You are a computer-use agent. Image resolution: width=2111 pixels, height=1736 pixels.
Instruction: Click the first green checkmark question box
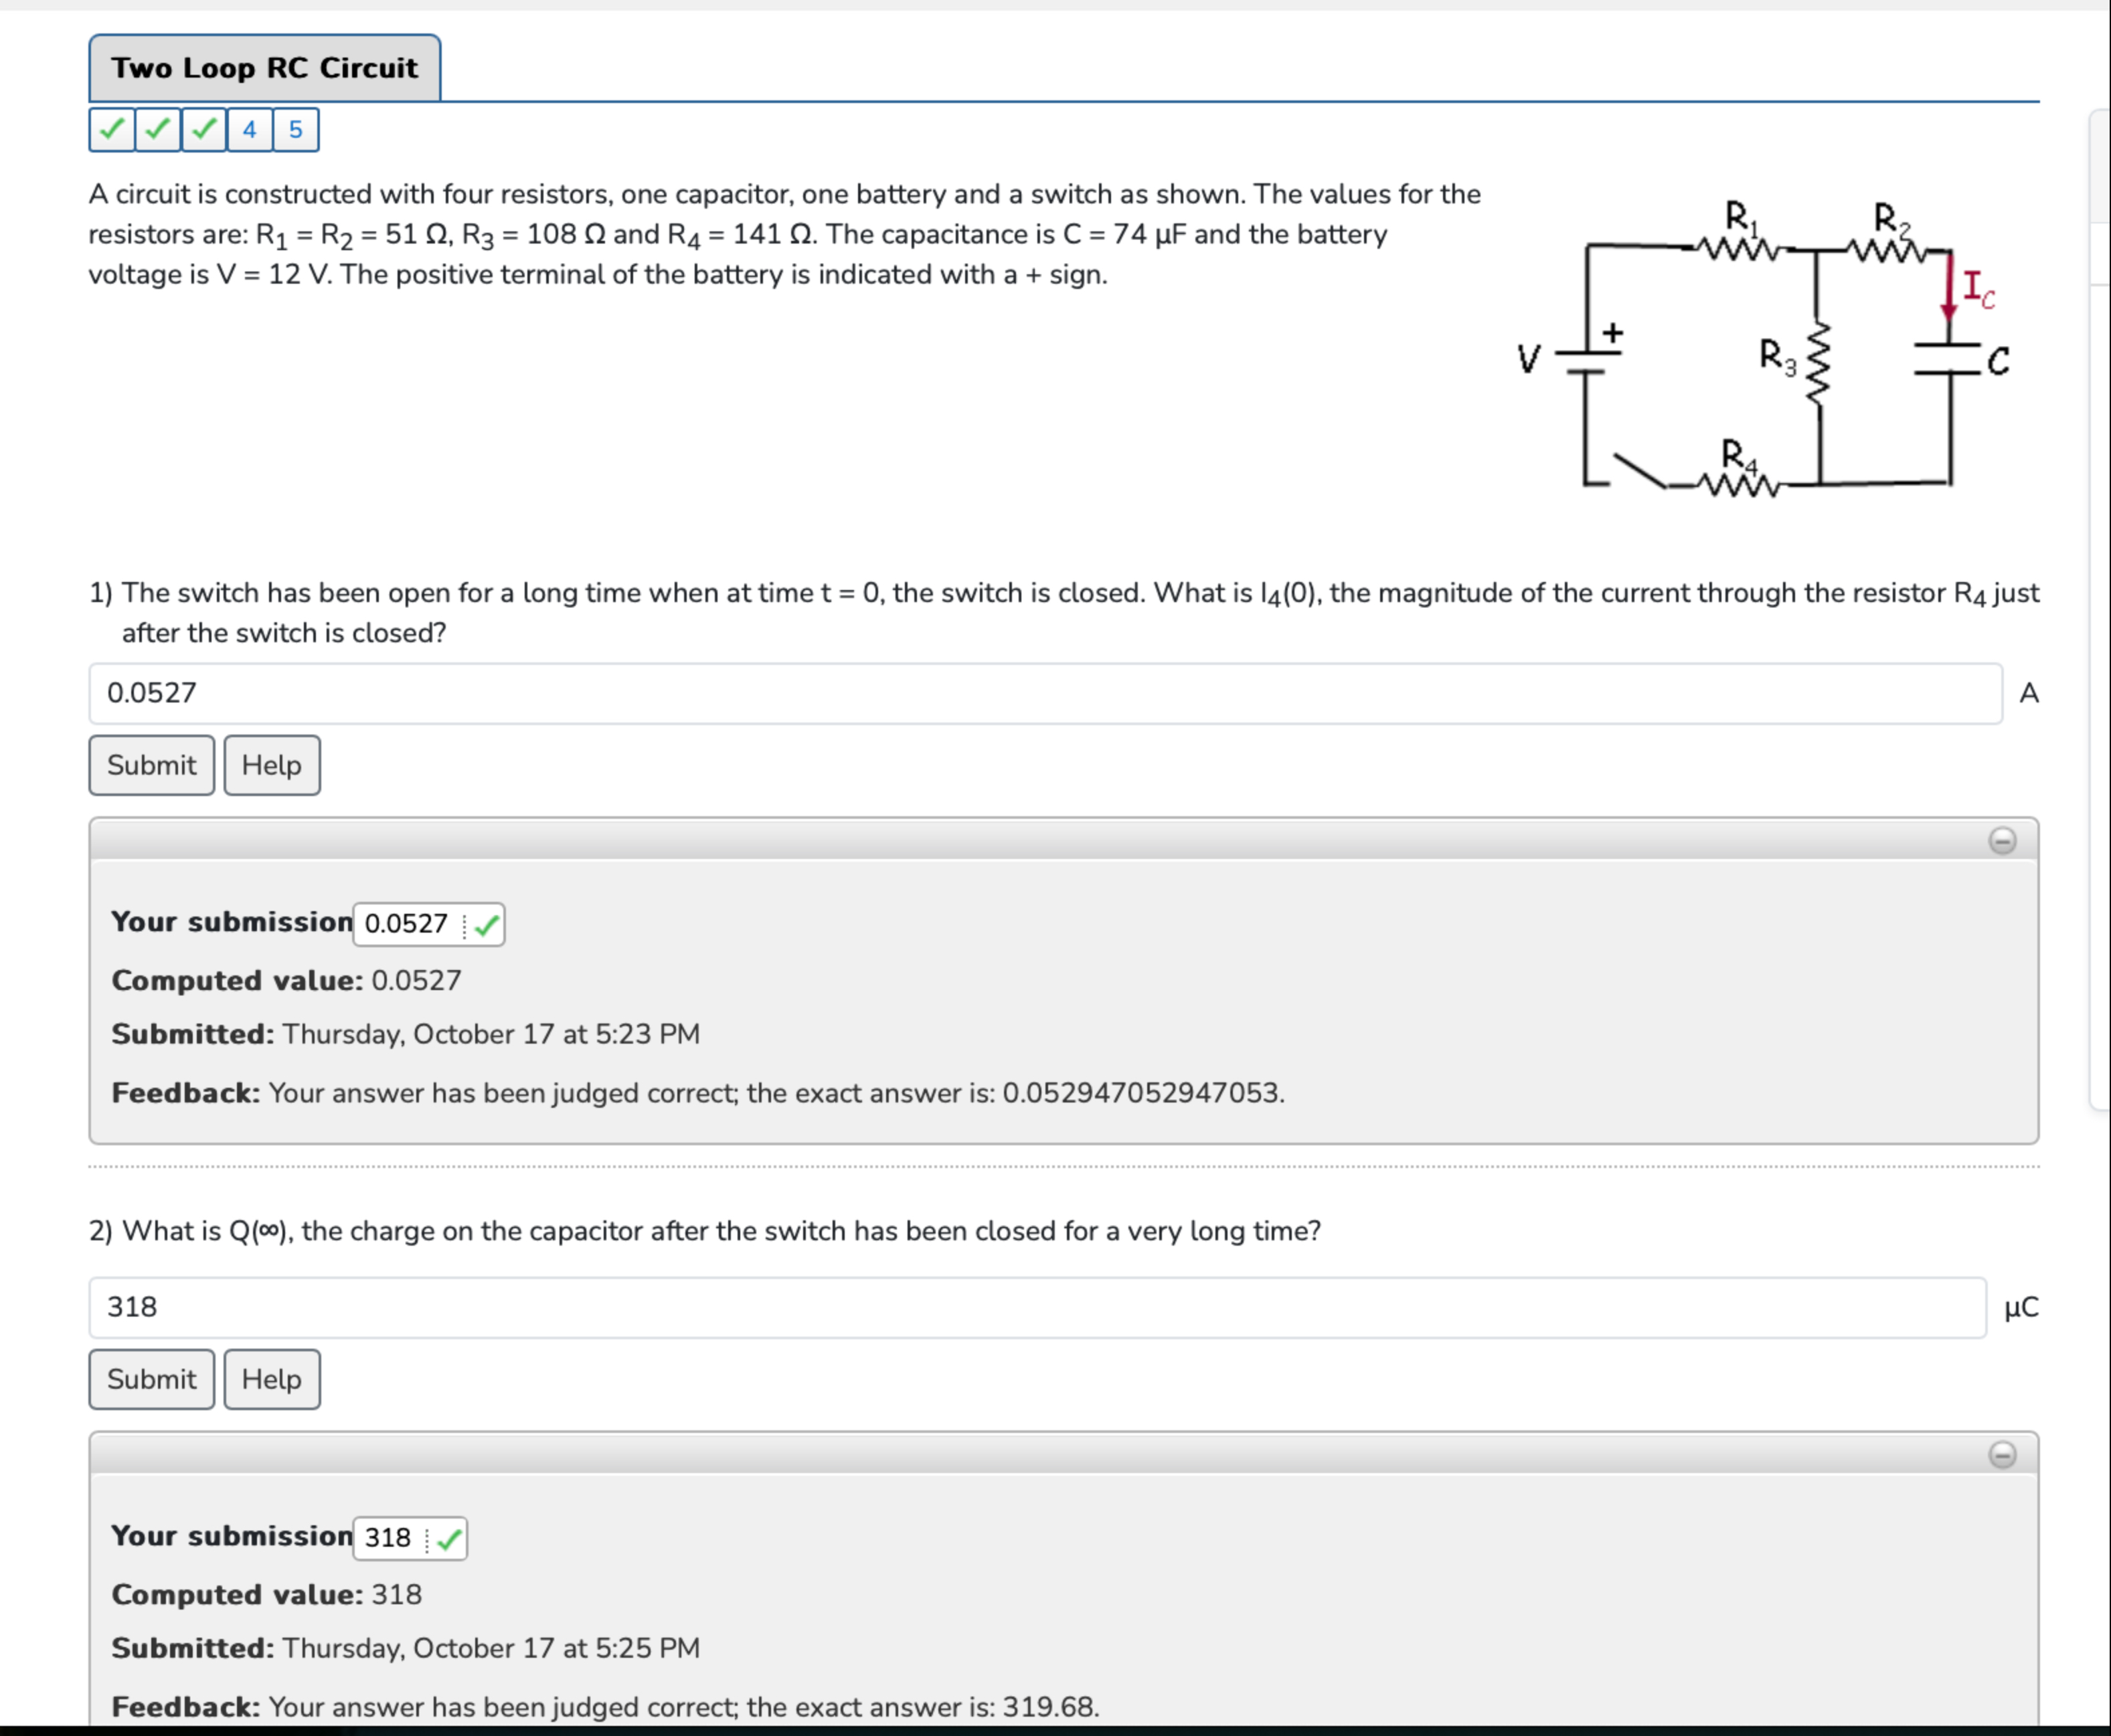(x=112, y=130)
